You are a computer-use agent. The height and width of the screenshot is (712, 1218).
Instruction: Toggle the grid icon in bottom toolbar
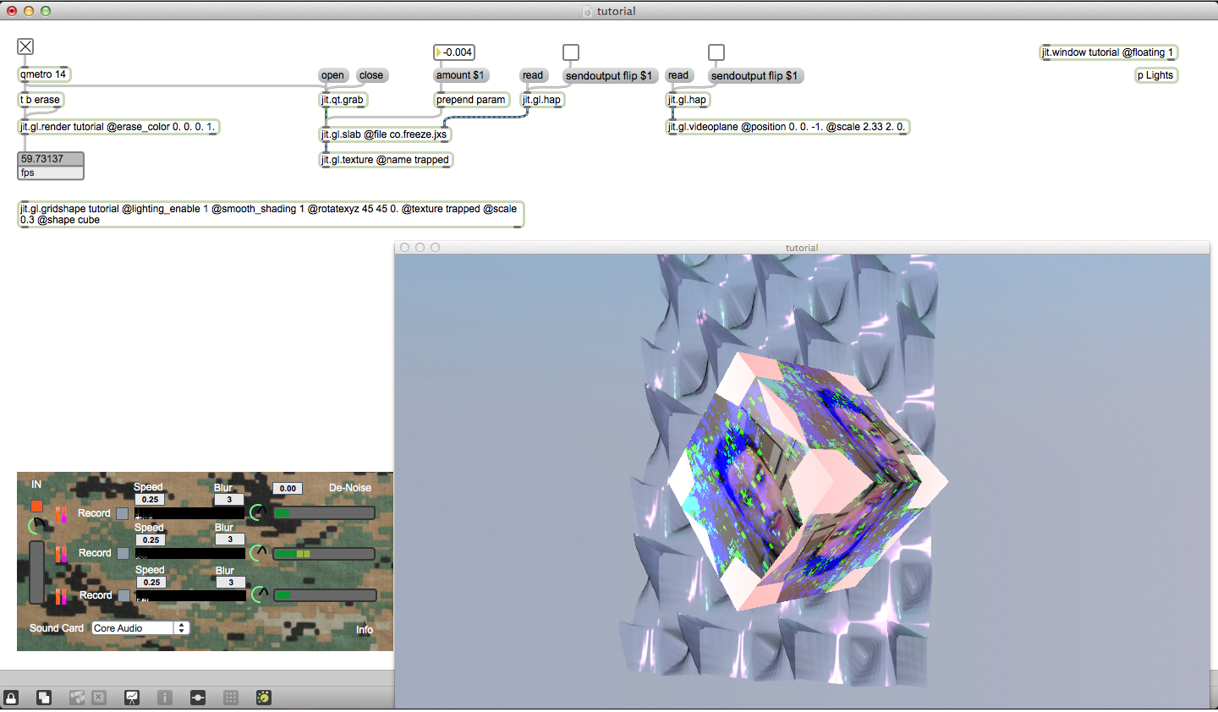[231, 698]
